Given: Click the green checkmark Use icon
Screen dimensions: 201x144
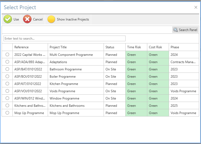Looking at the screenshot, I should [x=8, y=19].
